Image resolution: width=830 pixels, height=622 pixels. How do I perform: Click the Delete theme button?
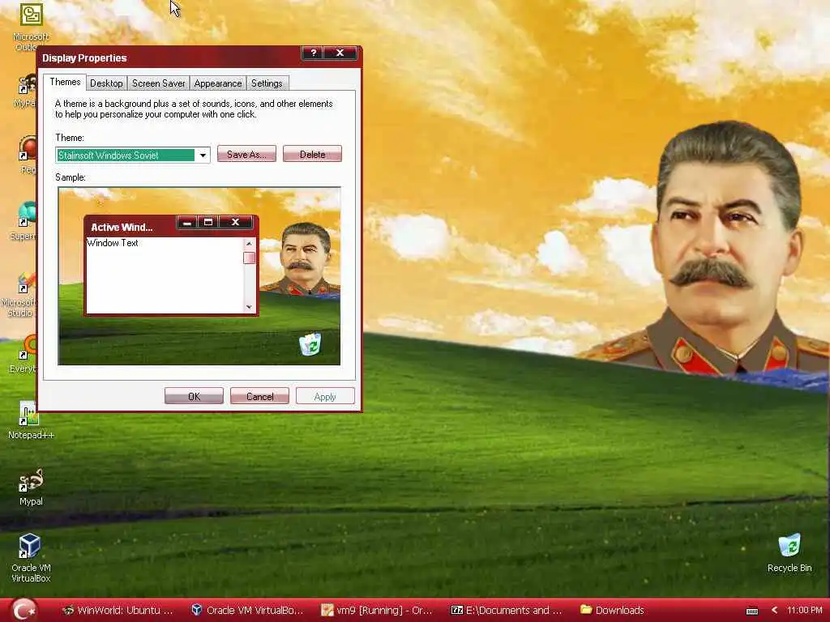312,154
